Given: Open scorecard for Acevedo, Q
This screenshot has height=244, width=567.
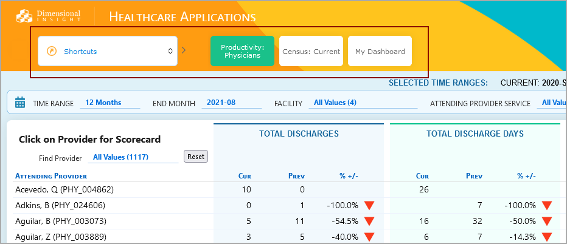Looking at the screenshot, I should (64, 189).
